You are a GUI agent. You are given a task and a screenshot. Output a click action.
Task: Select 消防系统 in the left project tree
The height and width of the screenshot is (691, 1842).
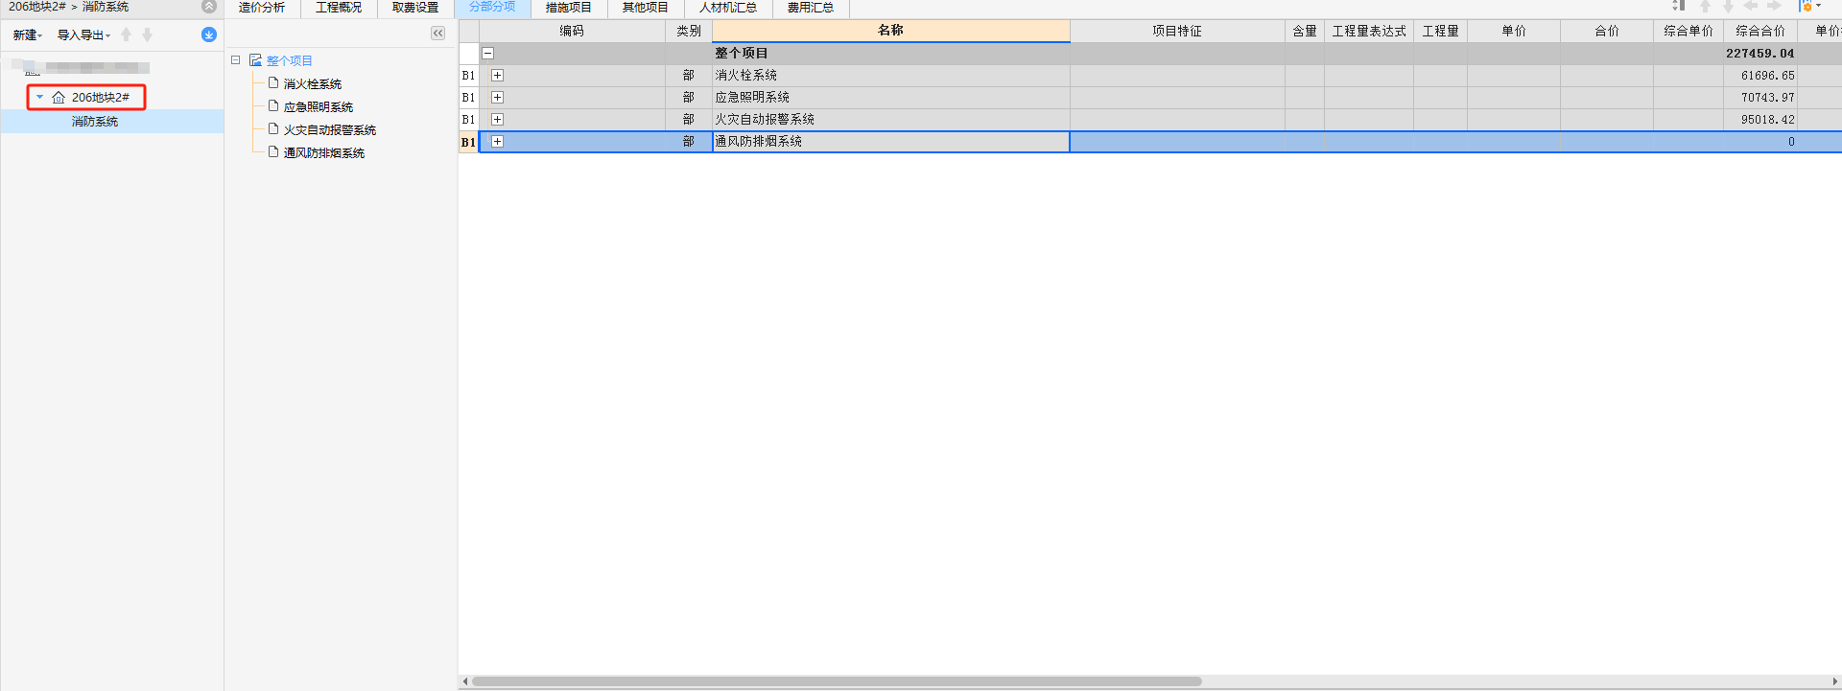pyautogui.click(x=95, y=122)
